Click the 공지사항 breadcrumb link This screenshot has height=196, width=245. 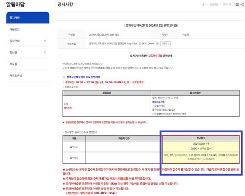coord(227,4)
